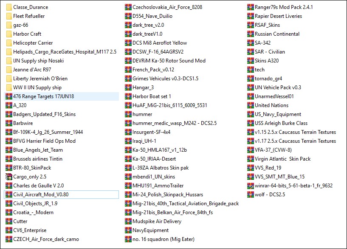Click CZECH_Air_Force_dark_camo file name
347x249 pixels.
46,239
